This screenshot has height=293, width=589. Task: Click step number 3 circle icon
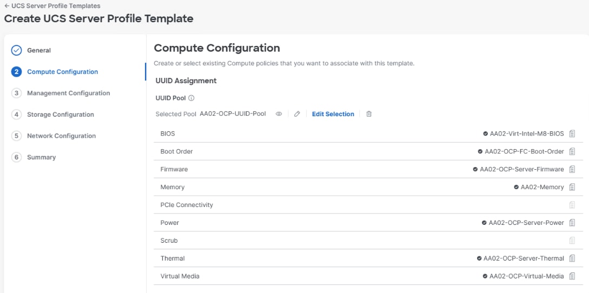[x=17, y=93]
